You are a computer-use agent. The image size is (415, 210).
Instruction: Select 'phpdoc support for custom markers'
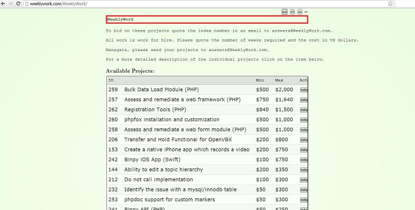tap(170, 199)
